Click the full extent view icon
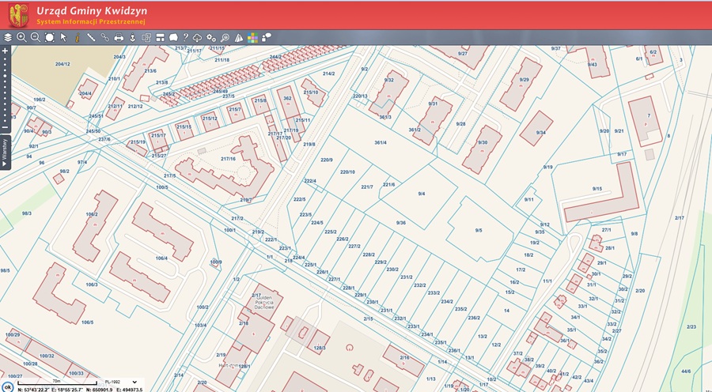 point(50,37)
